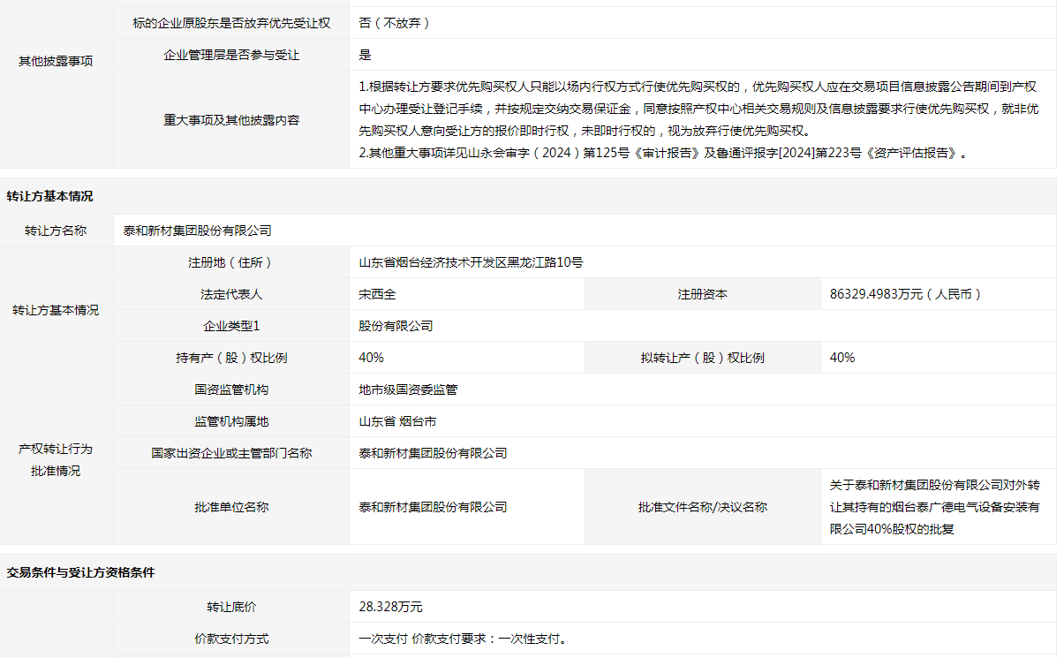Select the 批准文件名称/决议名称 label
This screenshot has width=1064, height=658.
(703, 507)
